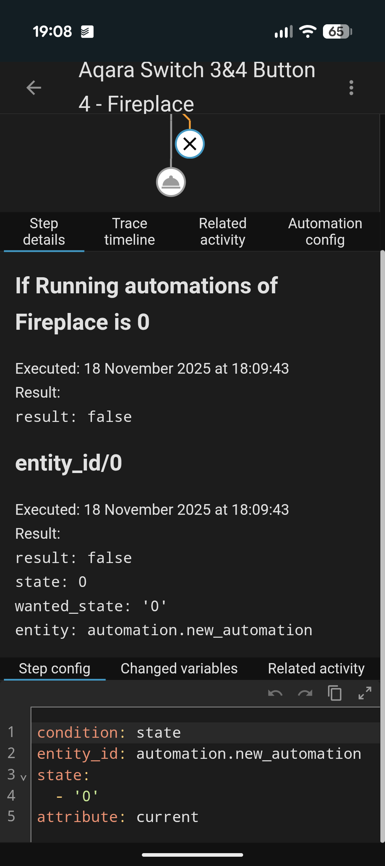Expand the code editor to fullscreen

tap(365, 693)
